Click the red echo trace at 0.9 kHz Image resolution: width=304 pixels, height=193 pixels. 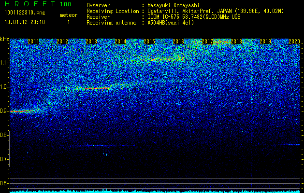(x=21, y=111)
